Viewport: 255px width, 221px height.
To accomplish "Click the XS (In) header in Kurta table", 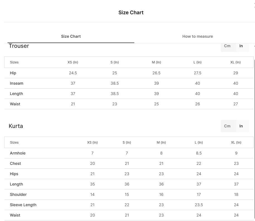I will tap(92, 142).
